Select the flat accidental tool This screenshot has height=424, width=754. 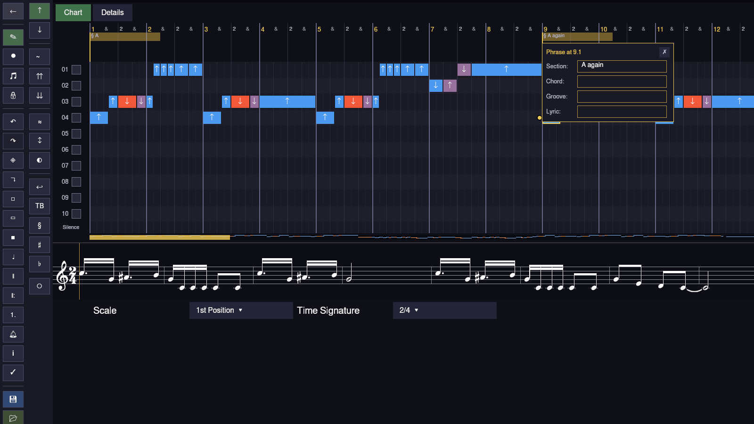40,264
